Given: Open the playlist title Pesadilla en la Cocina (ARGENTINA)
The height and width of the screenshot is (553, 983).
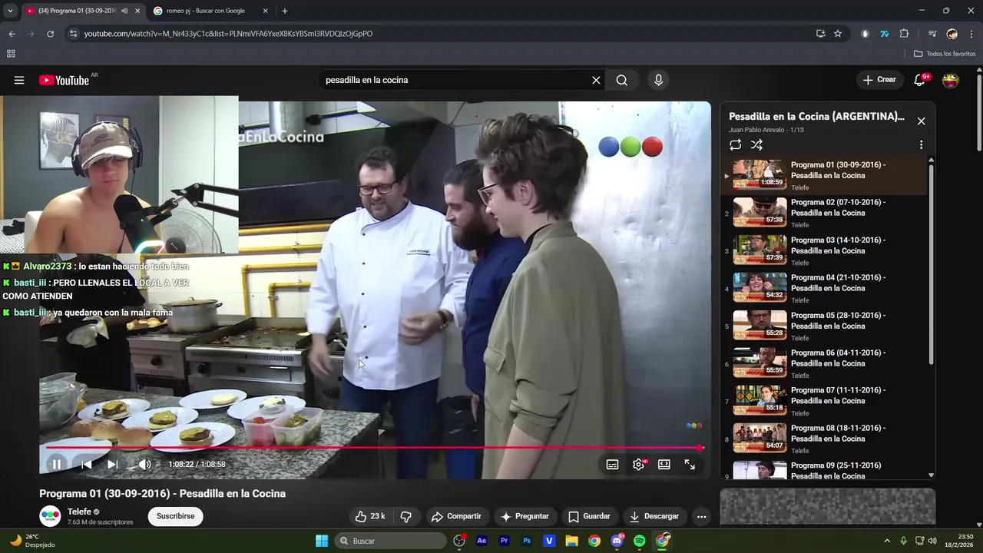Looking at the screenshot, I should click(816, 117).
